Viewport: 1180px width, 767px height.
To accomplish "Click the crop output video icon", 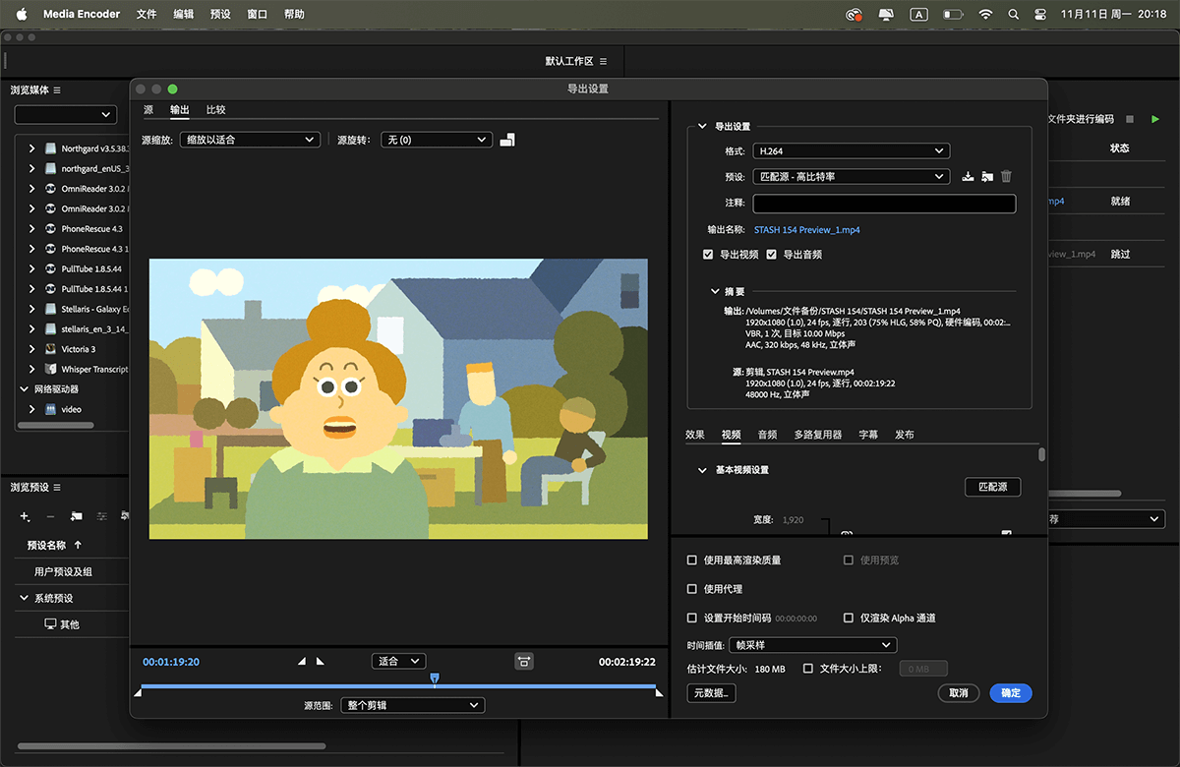I will (507, 140).
